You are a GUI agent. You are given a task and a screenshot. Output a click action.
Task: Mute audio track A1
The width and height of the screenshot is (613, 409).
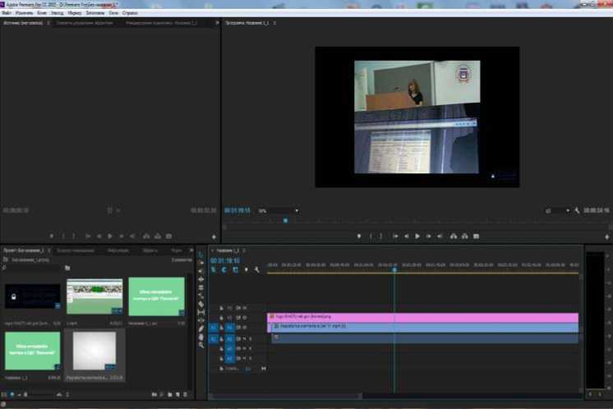245,338
